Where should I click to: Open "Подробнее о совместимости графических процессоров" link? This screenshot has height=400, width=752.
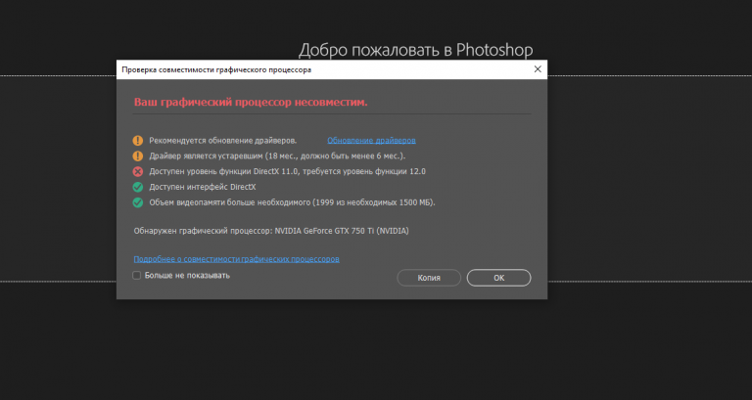[236, 259]
